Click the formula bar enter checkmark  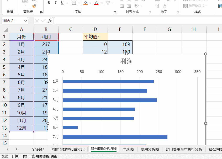tap(43, 21)
